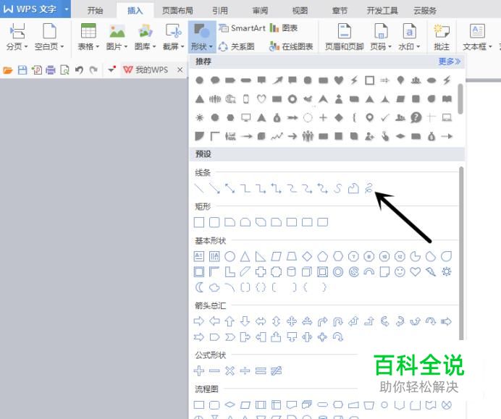Select the 我的WPS document tab

(x=146, y=69)
